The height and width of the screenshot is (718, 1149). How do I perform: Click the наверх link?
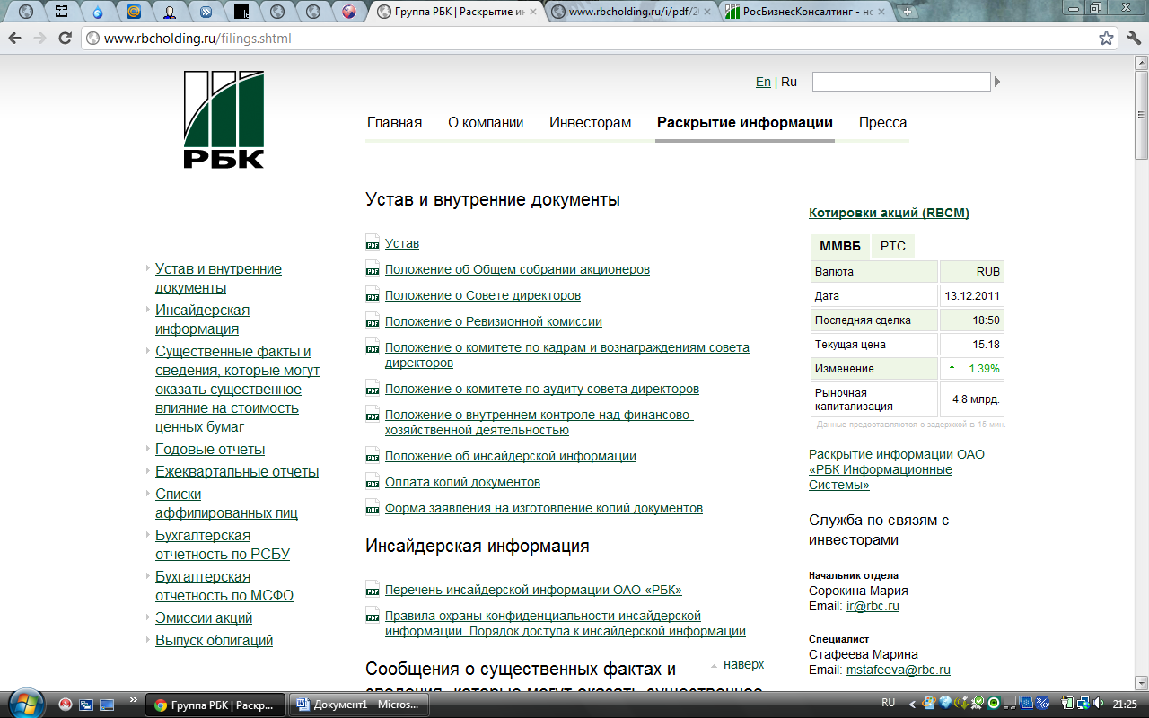coord(743,664)
